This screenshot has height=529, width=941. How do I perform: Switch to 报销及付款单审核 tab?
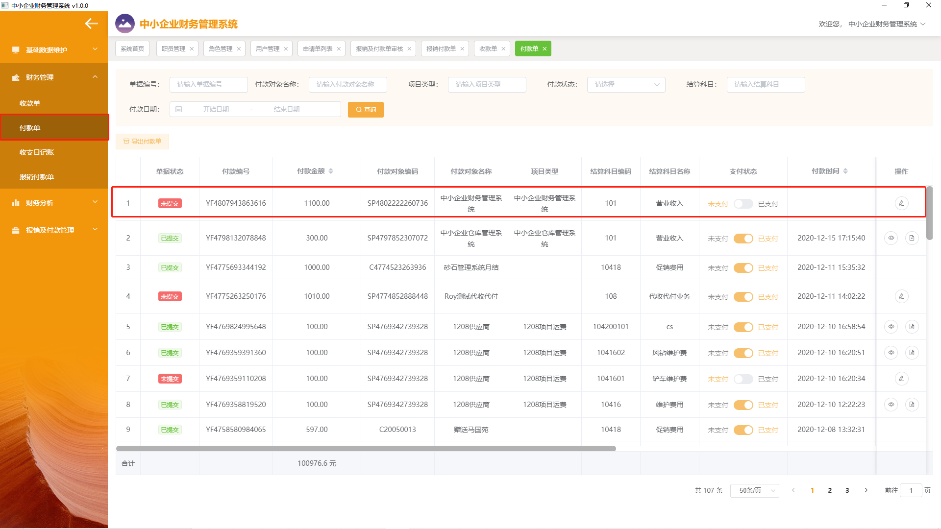(x=379, y=48)
